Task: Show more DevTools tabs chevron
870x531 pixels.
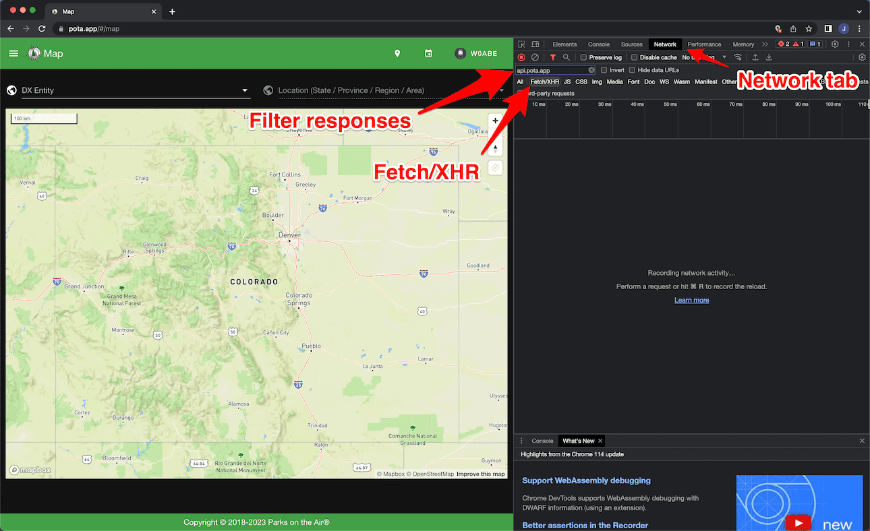Action: 765,44
